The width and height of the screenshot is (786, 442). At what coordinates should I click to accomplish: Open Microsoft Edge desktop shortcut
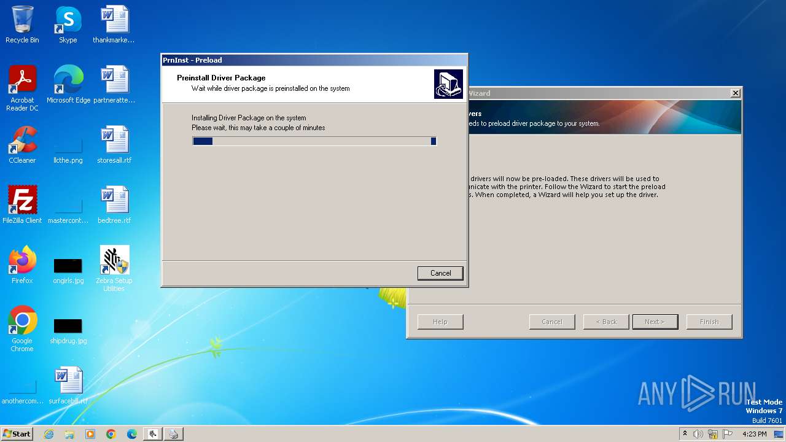click(x=68, y=85)
